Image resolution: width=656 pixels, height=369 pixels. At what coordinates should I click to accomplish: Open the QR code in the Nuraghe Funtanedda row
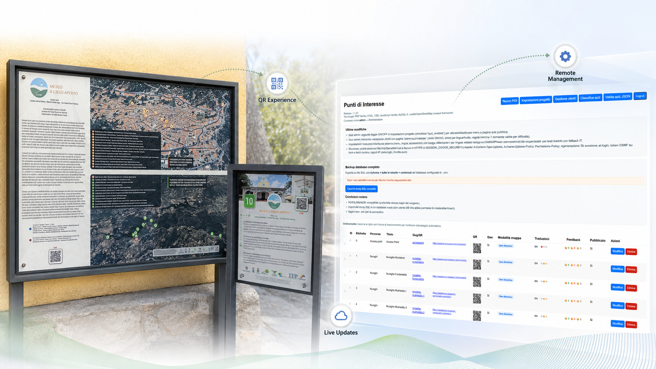click(x=477, y=282)
